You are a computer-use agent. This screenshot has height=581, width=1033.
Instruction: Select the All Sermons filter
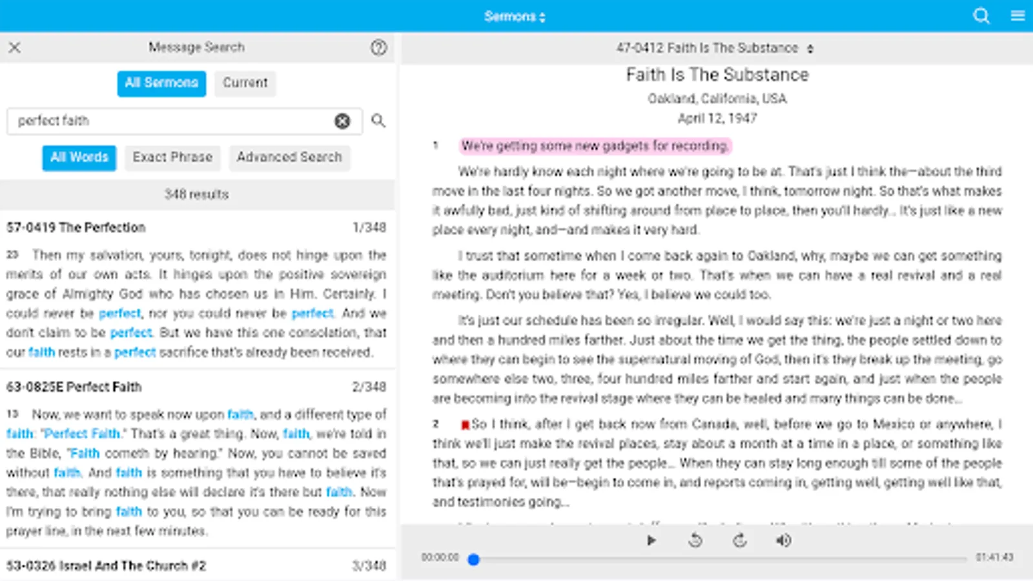(161, 83)
